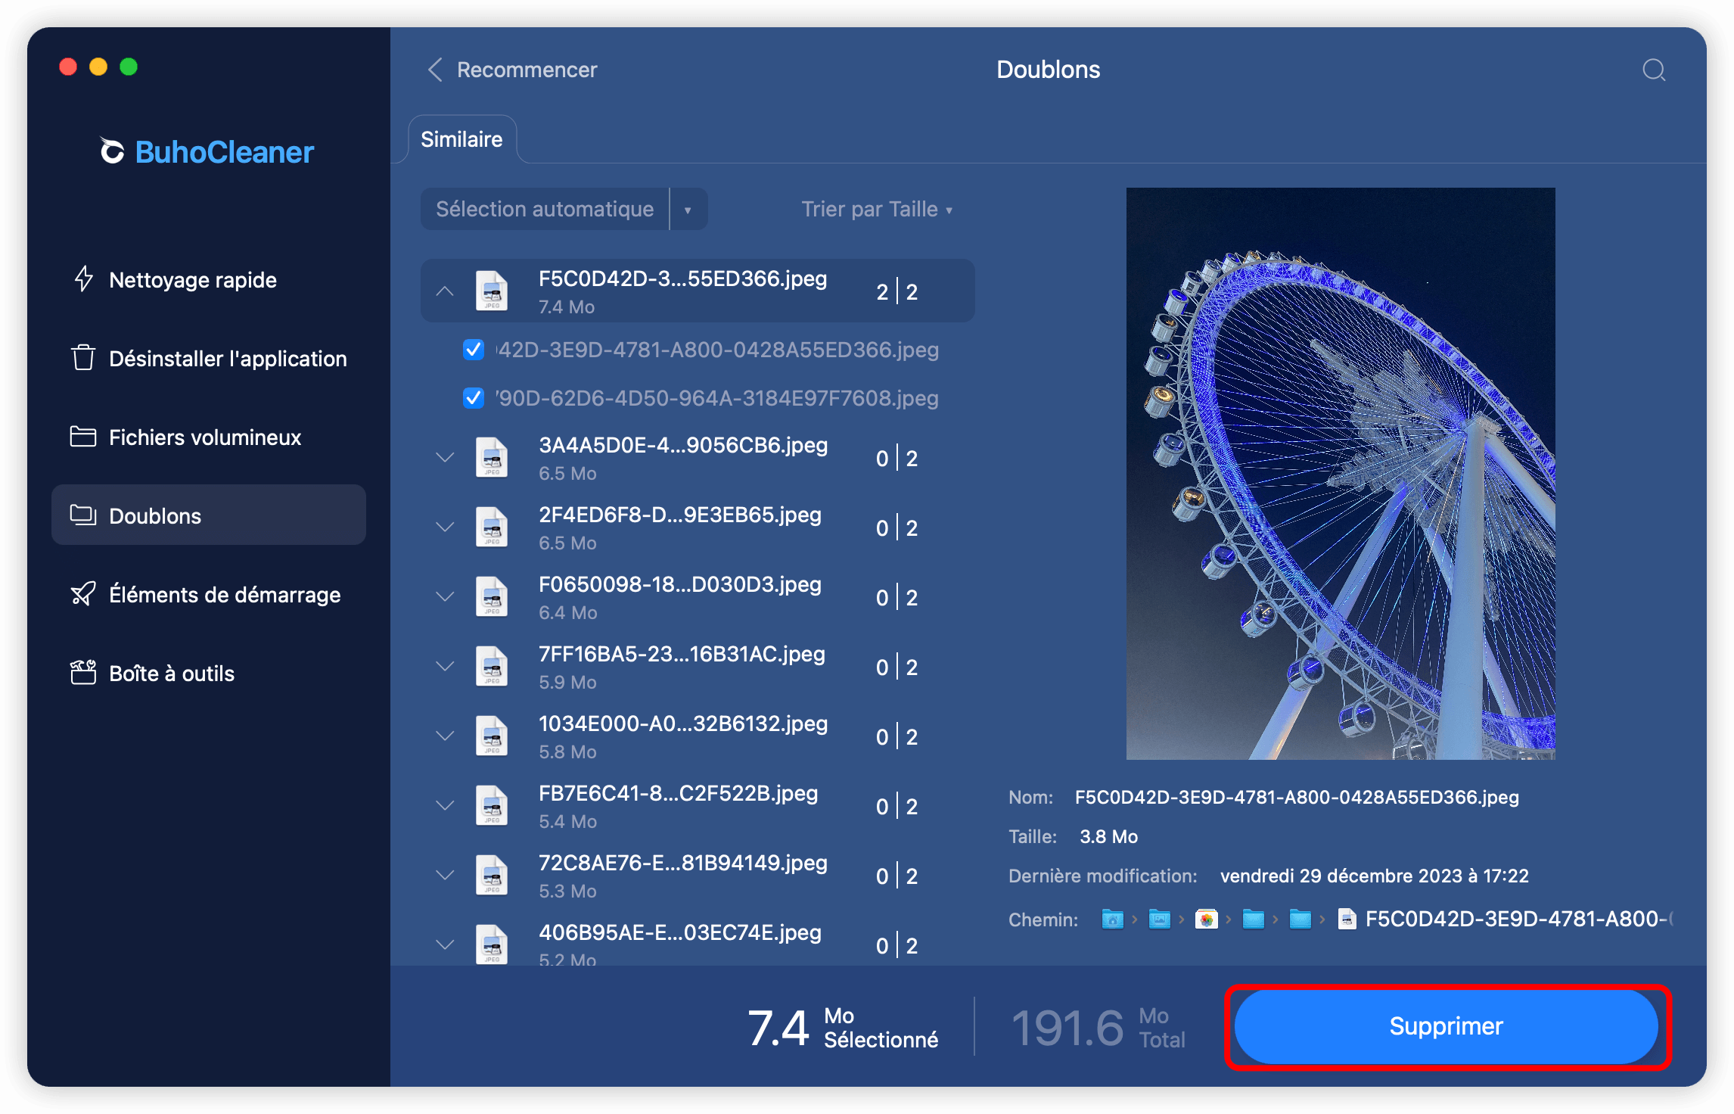1734x1114 pixels.
Task: Click the Sélection automatique button
Action: pyautogui.click(x=545, y=210)
